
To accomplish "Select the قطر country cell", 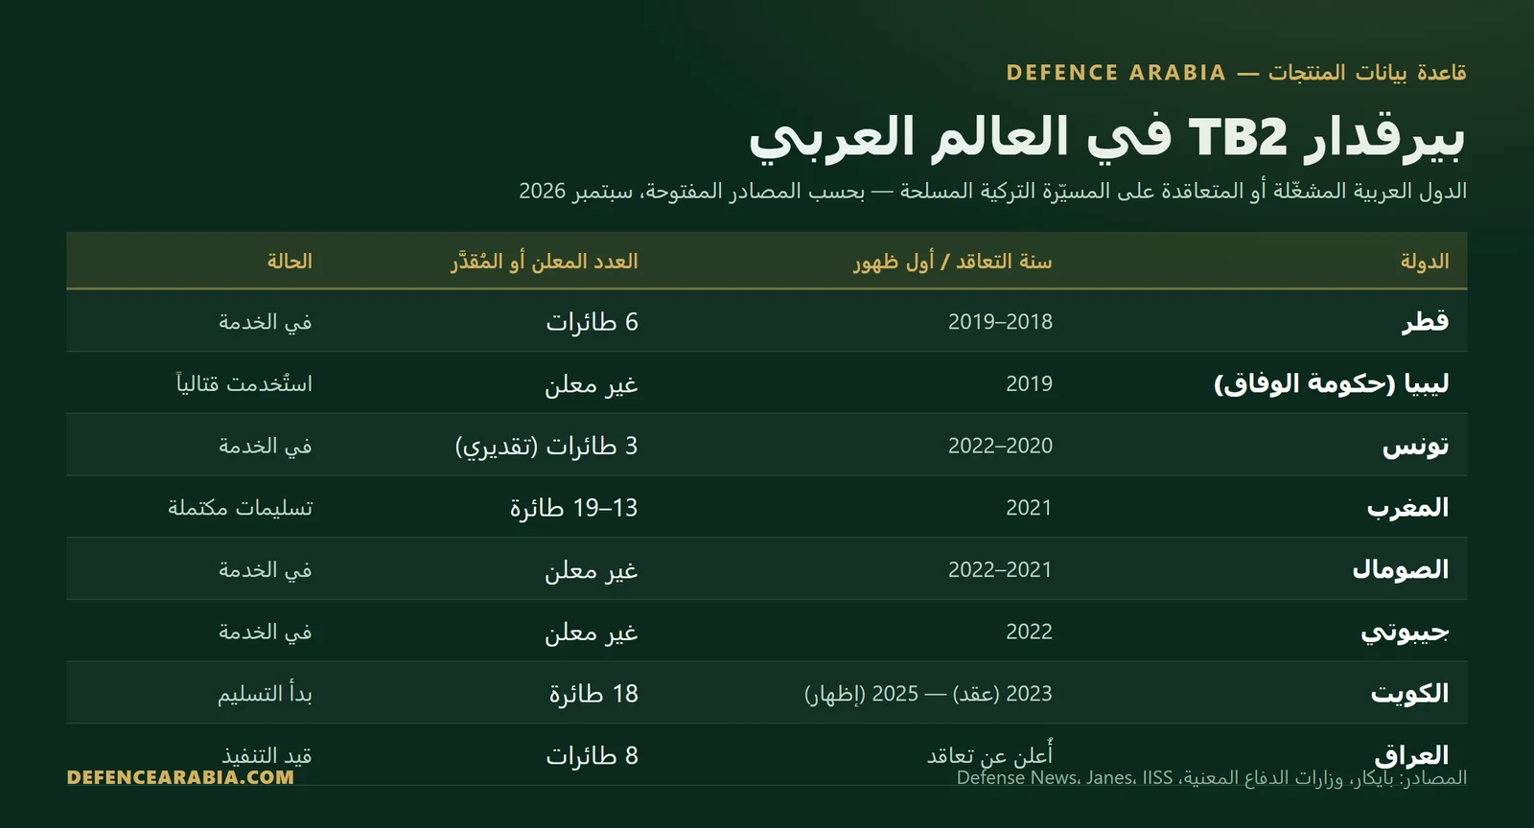I will [1425, 321].
